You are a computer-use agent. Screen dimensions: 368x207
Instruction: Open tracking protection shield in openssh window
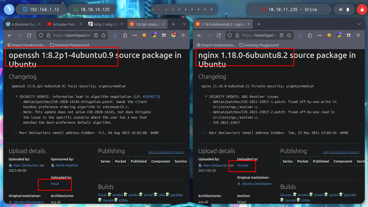41,35
